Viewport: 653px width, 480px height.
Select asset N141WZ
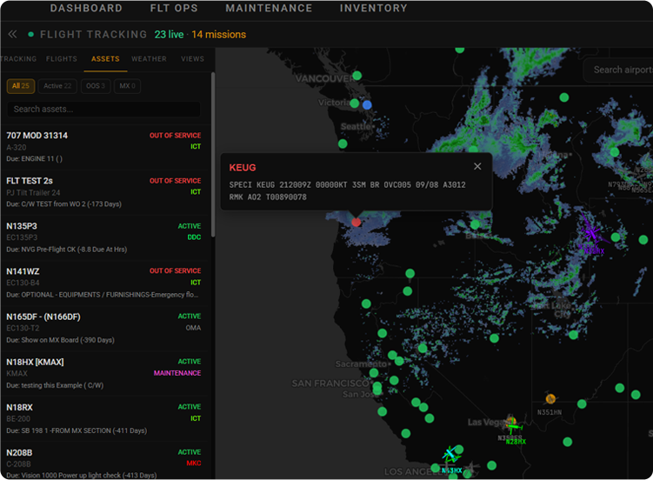(103, 283)
